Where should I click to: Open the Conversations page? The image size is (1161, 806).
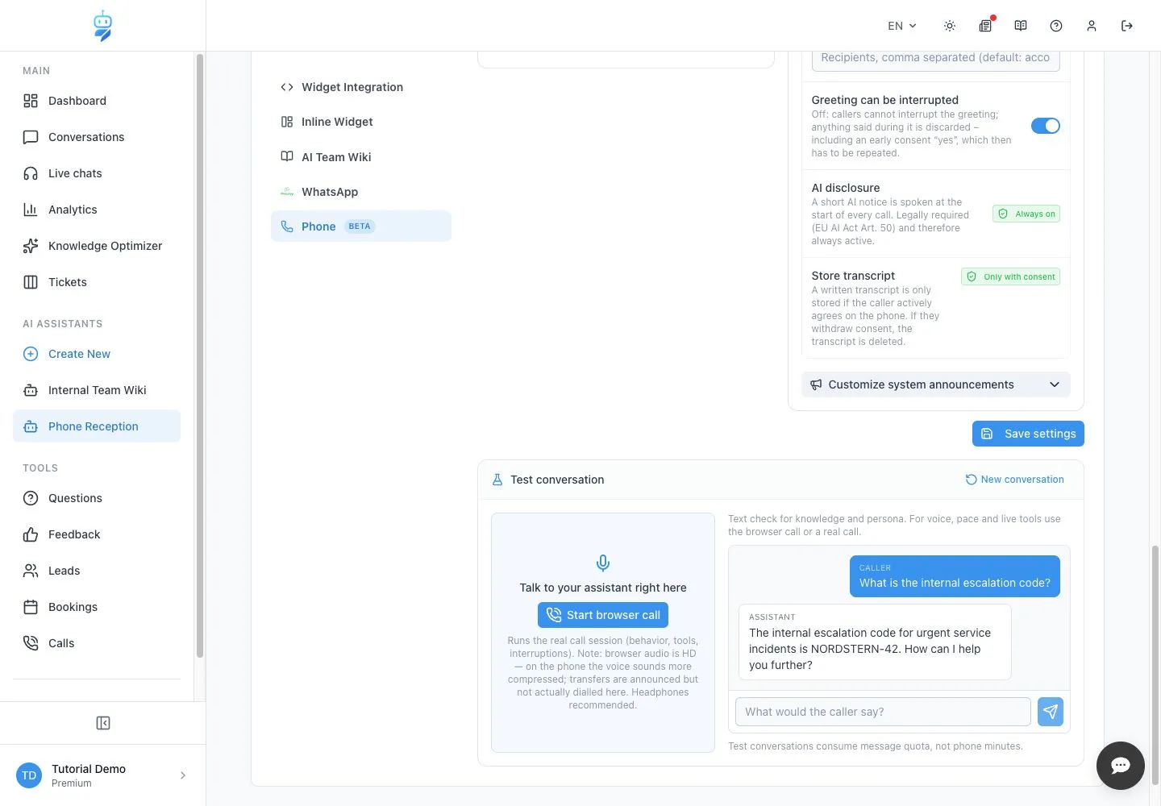[x=97, y=137]
